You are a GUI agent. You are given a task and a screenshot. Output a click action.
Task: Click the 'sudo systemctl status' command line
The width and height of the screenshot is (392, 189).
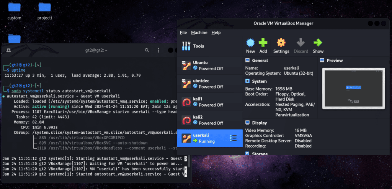61,91
